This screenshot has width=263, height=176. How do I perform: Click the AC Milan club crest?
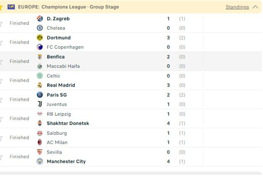(40, 142)
